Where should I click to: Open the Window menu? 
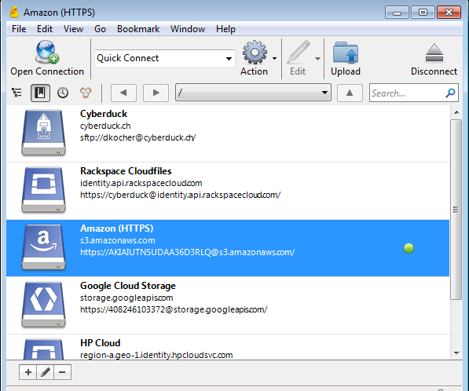click(188, 29)
